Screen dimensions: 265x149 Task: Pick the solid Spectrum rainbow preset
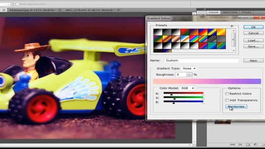point(194,39)
